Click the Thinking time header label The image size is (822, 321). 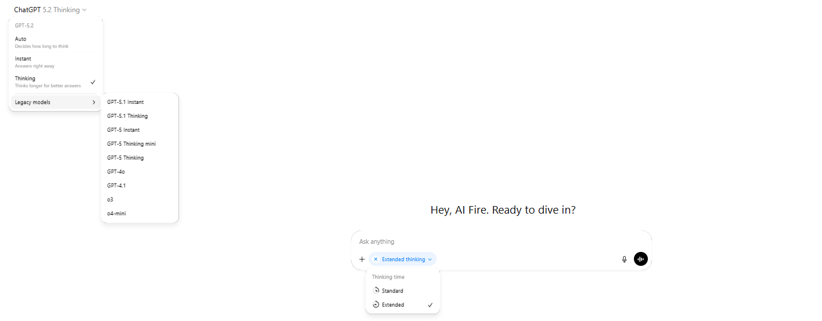click(388, 277)
